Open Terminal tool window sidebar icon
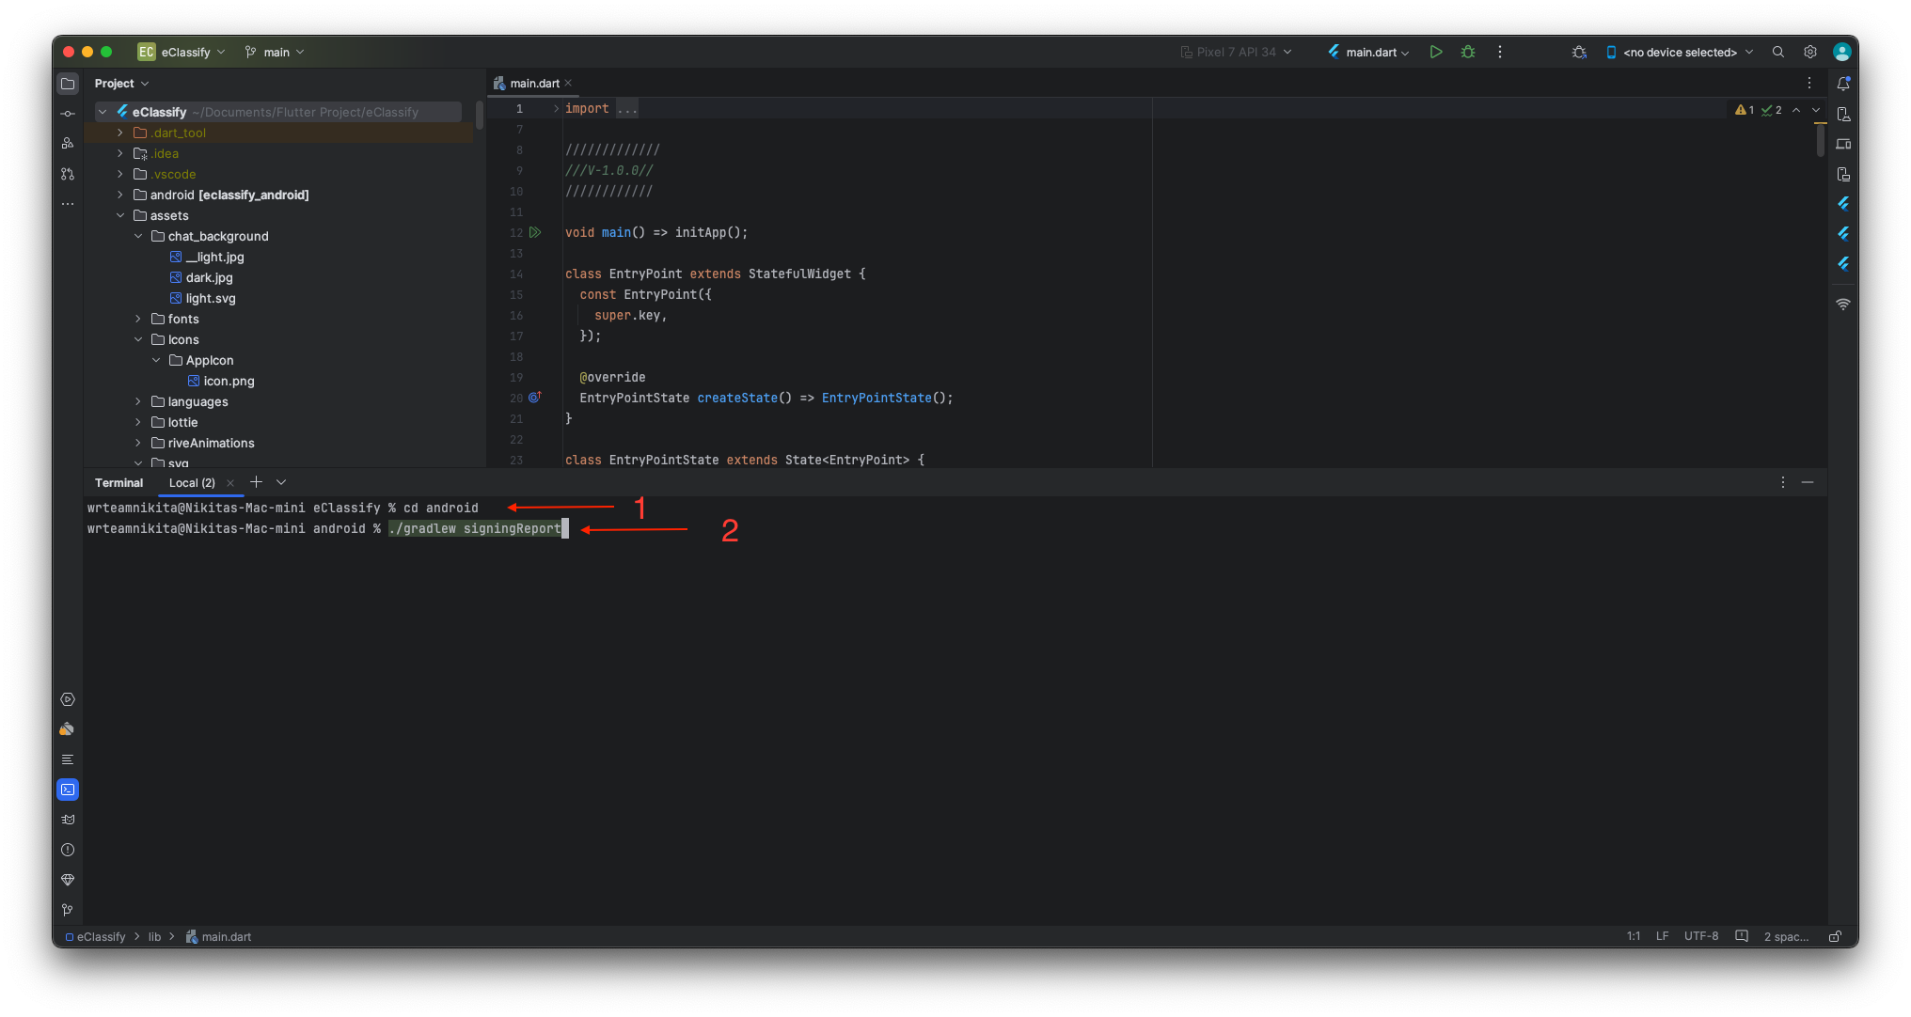Image resolution: width=1911 pixels, height=1017 pixels. pyautogui.click(x=68, y=790)
